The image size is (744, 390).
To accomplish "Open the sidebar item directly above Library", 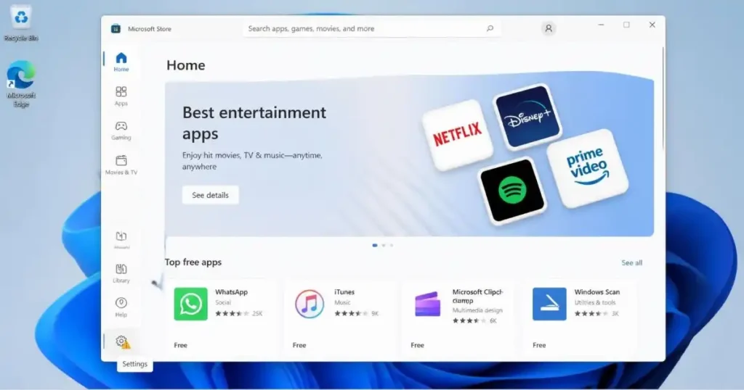I will coord(121,239).
